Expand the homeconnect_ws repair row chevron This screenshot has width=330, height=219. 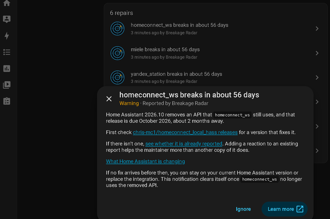(317, 29)
